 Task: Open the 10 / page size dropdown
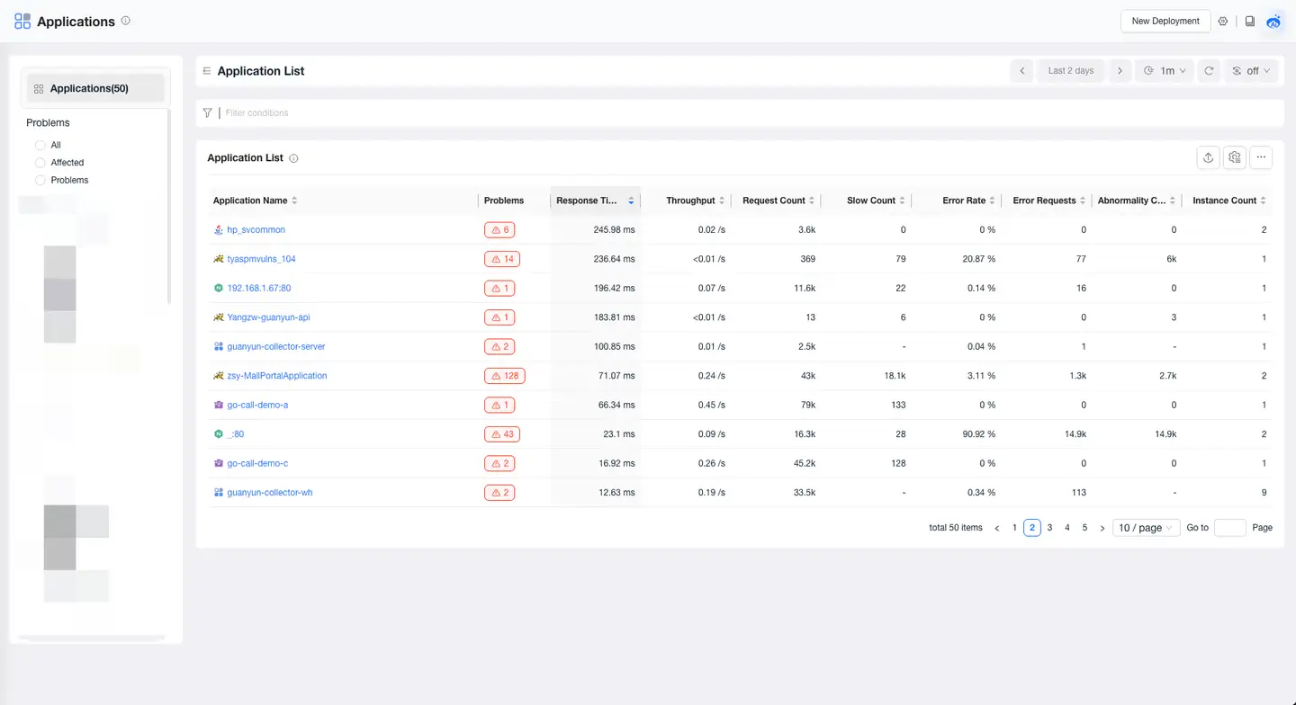click(1146, 528)
